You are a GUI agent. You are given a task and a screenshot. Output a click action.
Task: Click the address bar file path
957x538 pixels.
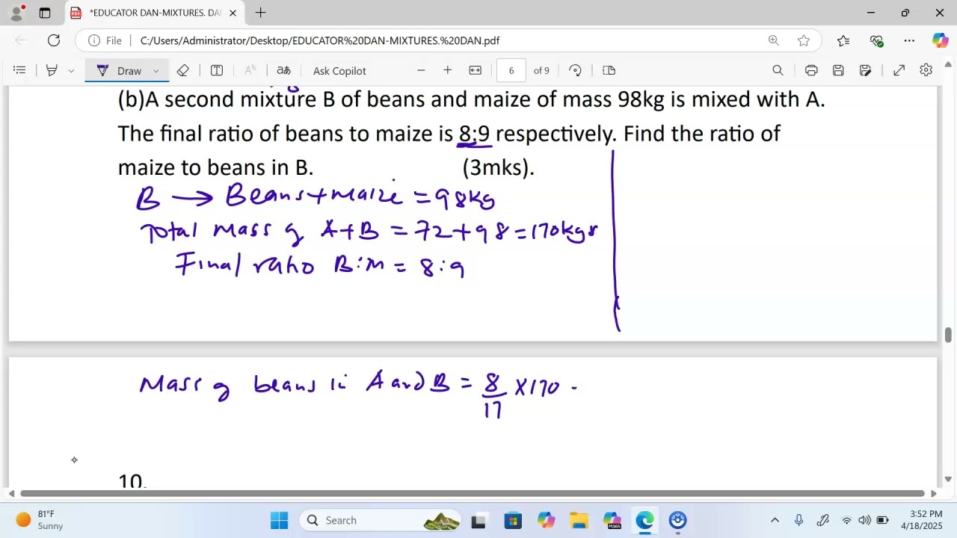(x=320, y=40)
